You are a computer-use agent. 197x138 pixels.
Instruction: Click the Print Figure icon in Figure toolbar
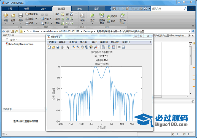coord(62,47)
